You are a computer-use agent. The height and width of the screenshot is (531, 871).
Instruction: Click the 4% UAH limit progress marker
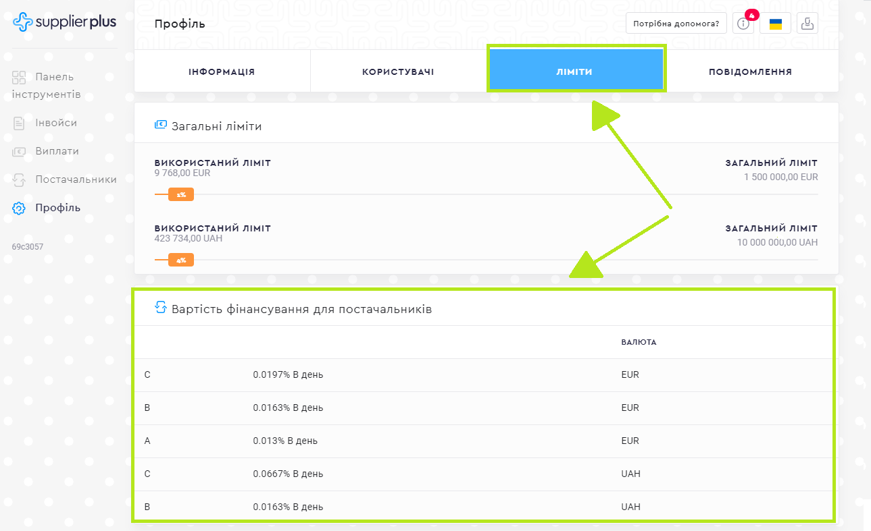(181, 260)
